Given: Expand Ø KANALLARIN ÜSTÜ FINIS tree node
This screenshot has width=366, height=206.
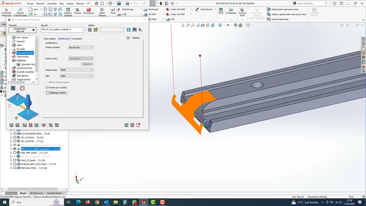Looking at the screenshot, I should [x=11, y=164].
